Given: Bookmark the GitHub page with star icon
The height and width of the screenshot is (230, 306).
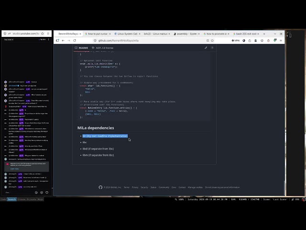Looking at the screenshot, I should (x=212, y=40).
